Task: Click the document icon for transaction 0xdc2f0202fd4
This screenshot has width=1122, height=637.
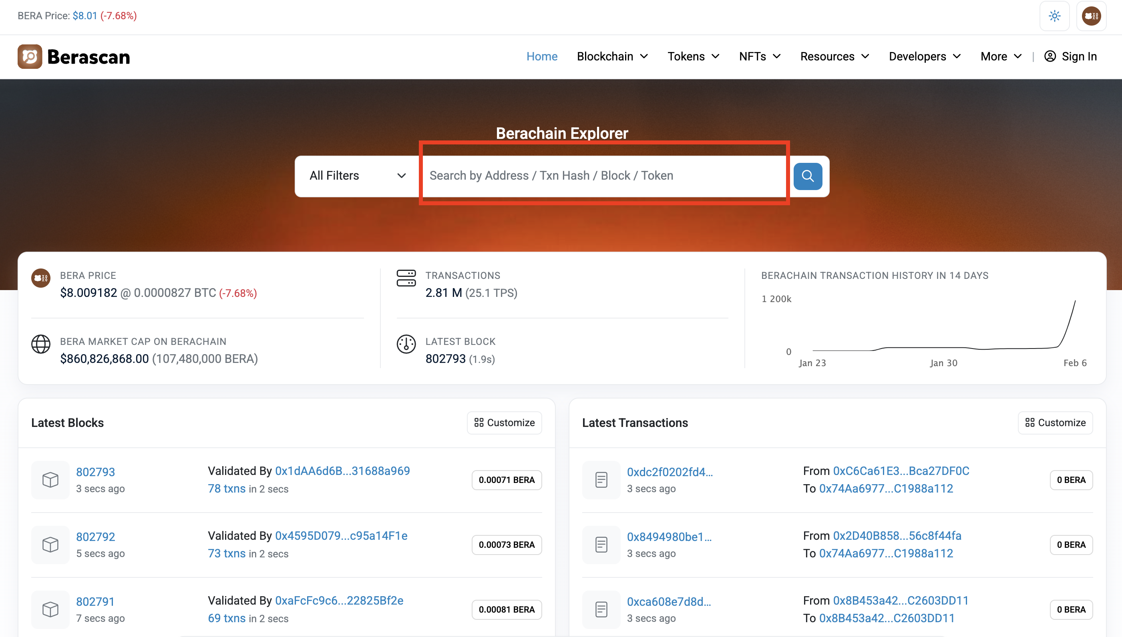Action: coord(601,479)
